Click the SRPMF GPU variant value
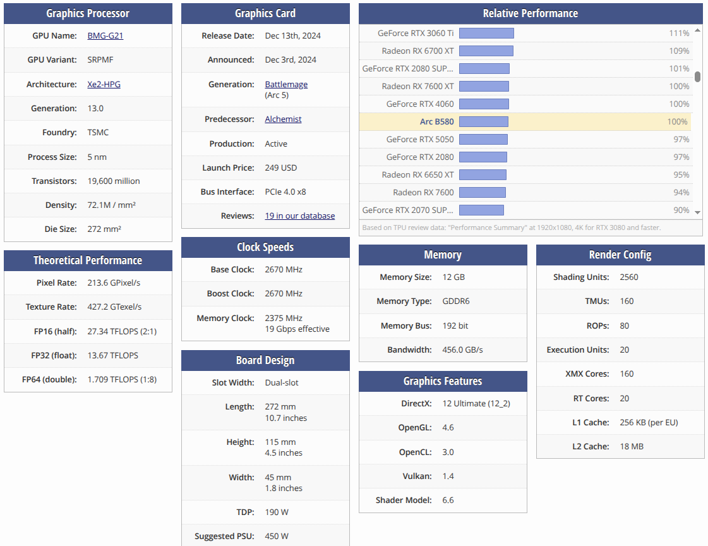This screenshot has width=708, height=546. (100, 59)
